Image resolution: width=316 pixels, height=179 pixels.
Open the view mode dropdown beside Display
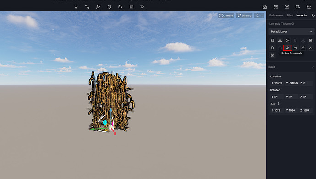(259, 16)
